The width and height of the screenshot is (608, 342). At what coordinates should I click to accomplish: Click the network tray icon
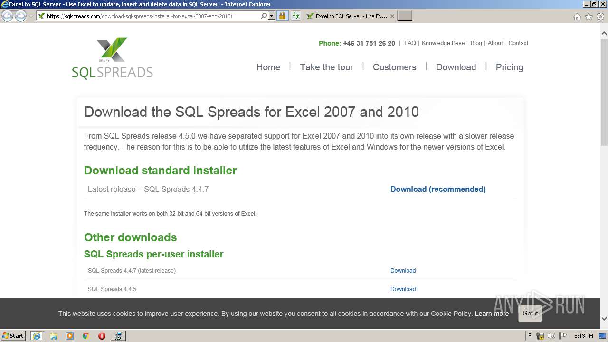point(540,336)
